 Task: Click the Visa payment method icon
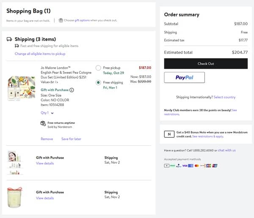coord(185,165)
